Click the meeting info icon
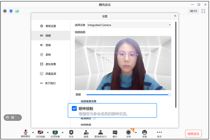The image size is (210, 140). [x=5, y=11]
